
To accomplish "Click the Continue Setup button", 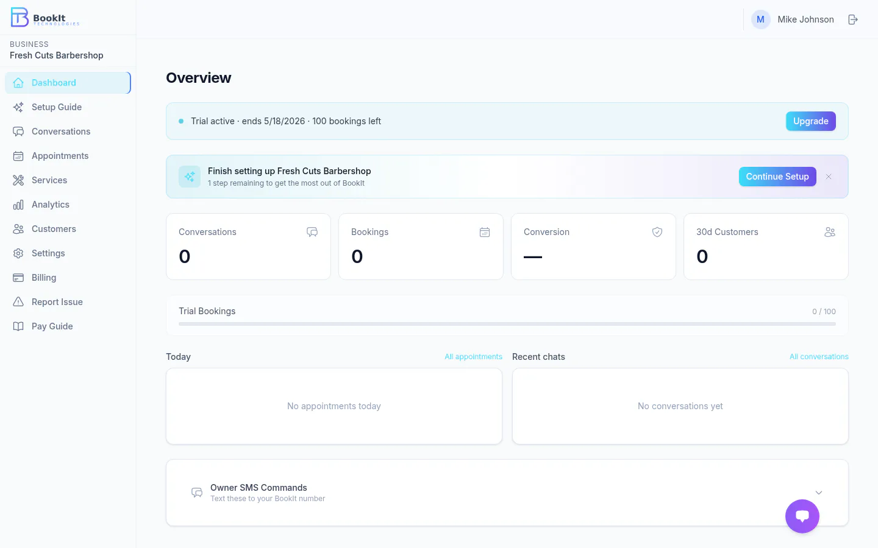I will [x=777, y=177].
